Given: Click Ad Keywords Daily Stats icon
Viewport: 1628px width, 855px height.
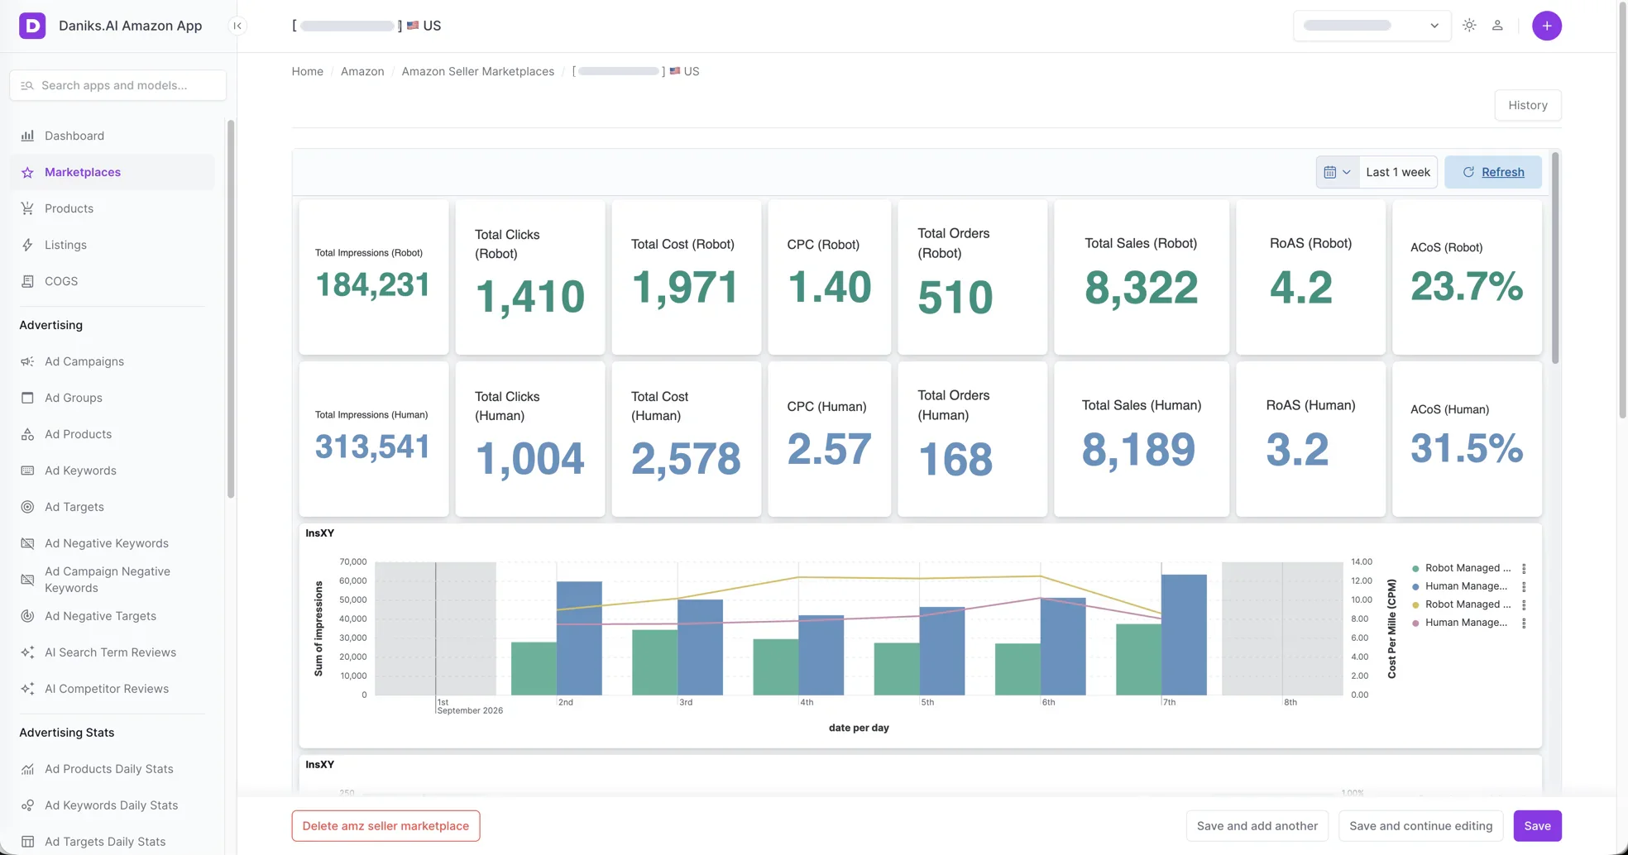Looking at the screenshot, I should click(27, 805).
